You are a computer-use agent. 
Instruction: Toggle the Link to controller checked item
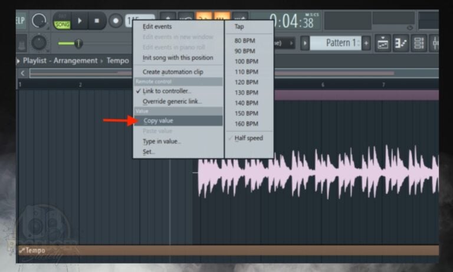pos(167,91)
